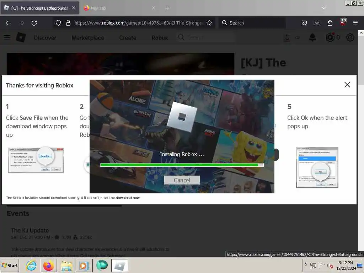
Task: Open the Action Center flag icon
Action: (321, 265)
